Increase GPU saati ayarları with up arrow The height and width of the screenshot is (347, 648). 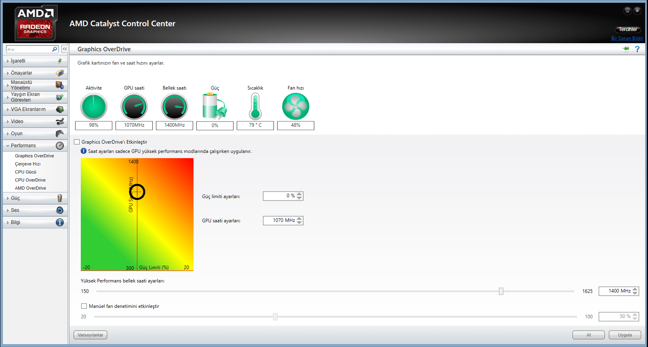pos(299,218)
